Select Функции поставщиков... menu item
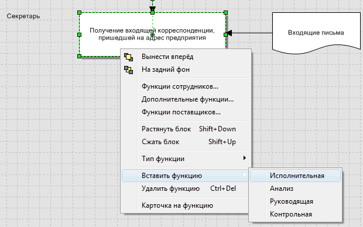363x227 pixels. click(x=181, y=113)
